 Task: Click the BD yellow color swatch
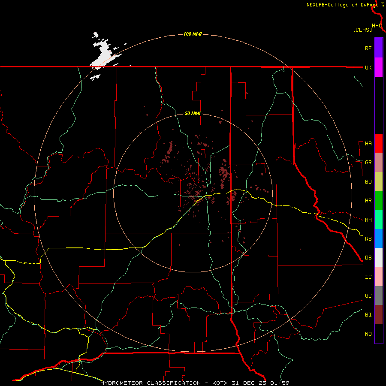(379, 181)
